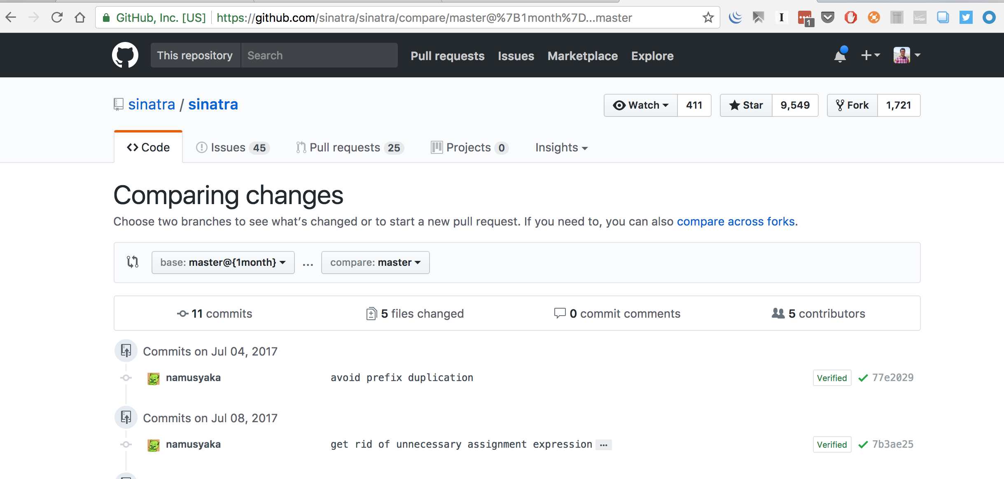Open the compare: master branch selector

tap(375, 263)
